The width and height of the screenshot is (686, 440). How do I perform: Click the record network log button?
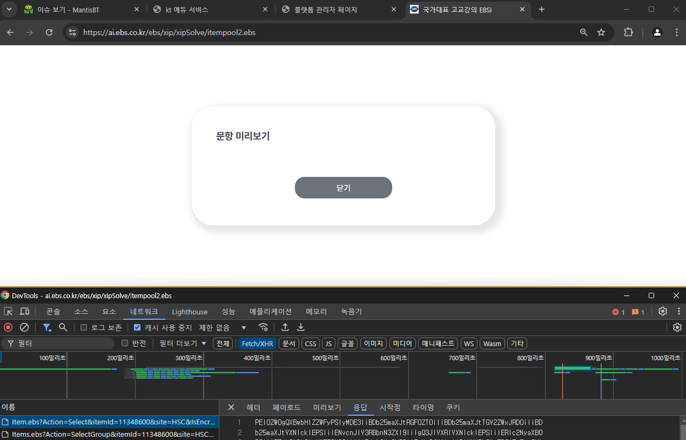click(x=8, y=327)
